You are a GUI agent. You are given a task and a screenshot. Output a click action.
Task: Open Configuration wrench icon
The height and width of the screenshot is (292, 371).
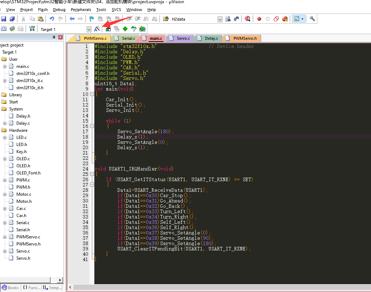(x=312, y=19)
